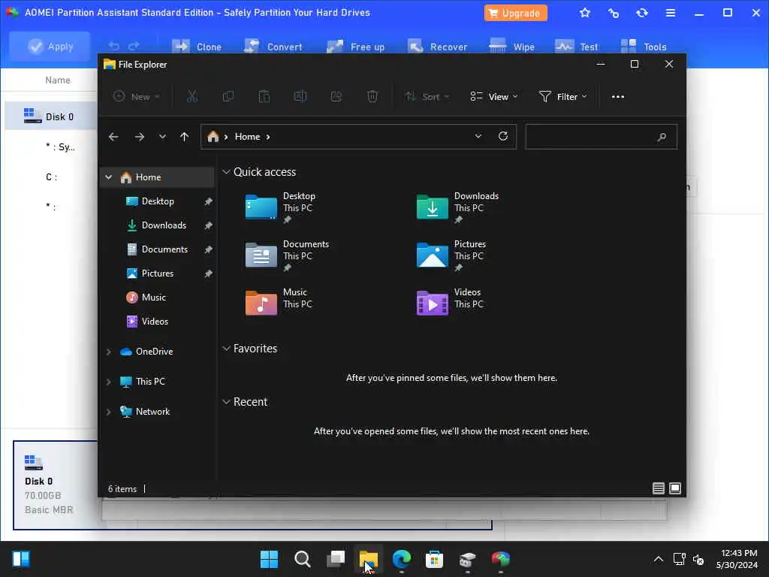Open the Videos folder in Quick access
Viewport: 769px width, 577px height.
coord(451,302)
